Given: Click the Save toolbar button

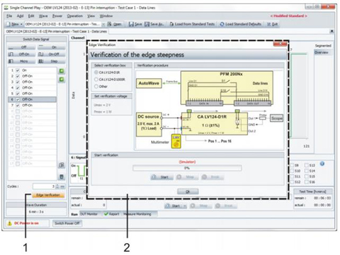Looking at the screenshot, I should coord(135,24).
